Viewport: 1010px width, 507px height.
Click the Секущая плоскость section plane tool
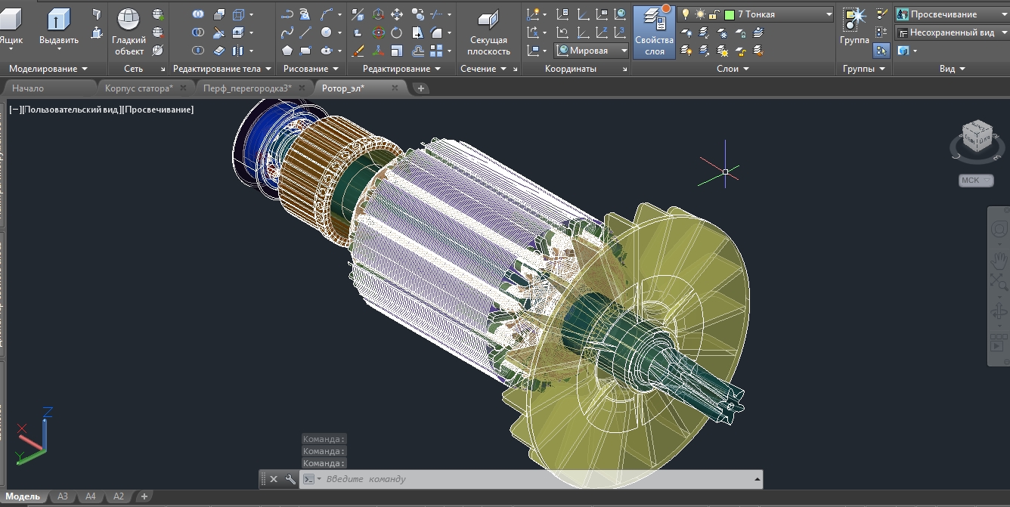click(x=488, y=32)
